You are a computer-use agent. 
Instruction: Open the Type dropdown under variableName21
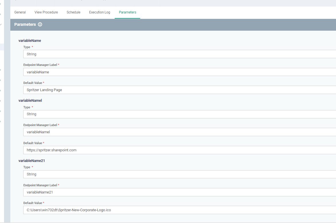click(179, 174)
